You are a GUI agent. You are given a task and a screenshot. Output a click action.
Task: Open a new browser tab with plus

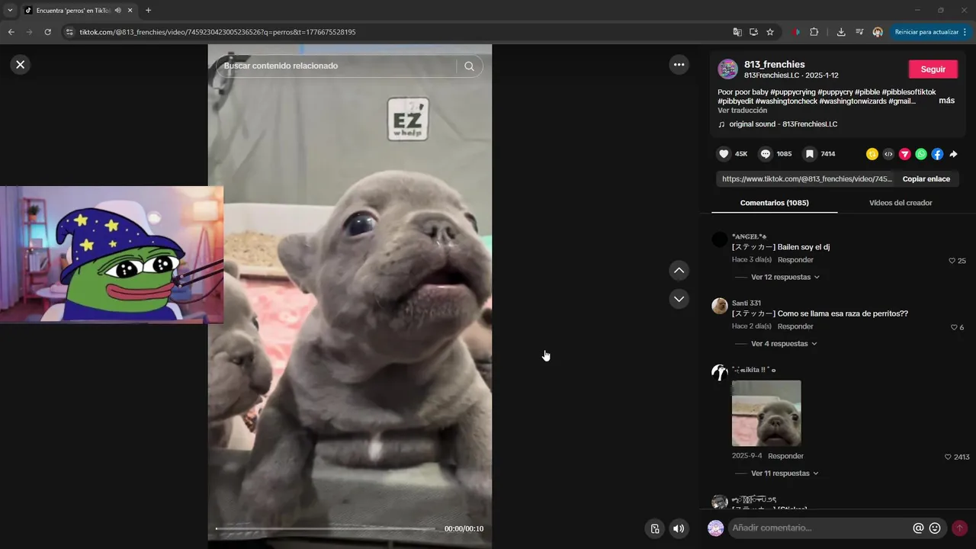pyautogui.click(x=148, y=11)
